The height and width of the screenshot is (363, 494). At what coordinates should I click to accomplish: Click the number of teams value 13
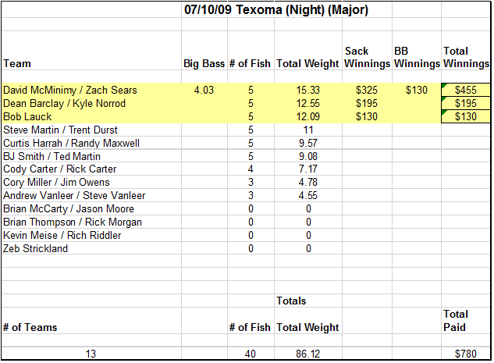pyautogui.click(x=91, y=354)
